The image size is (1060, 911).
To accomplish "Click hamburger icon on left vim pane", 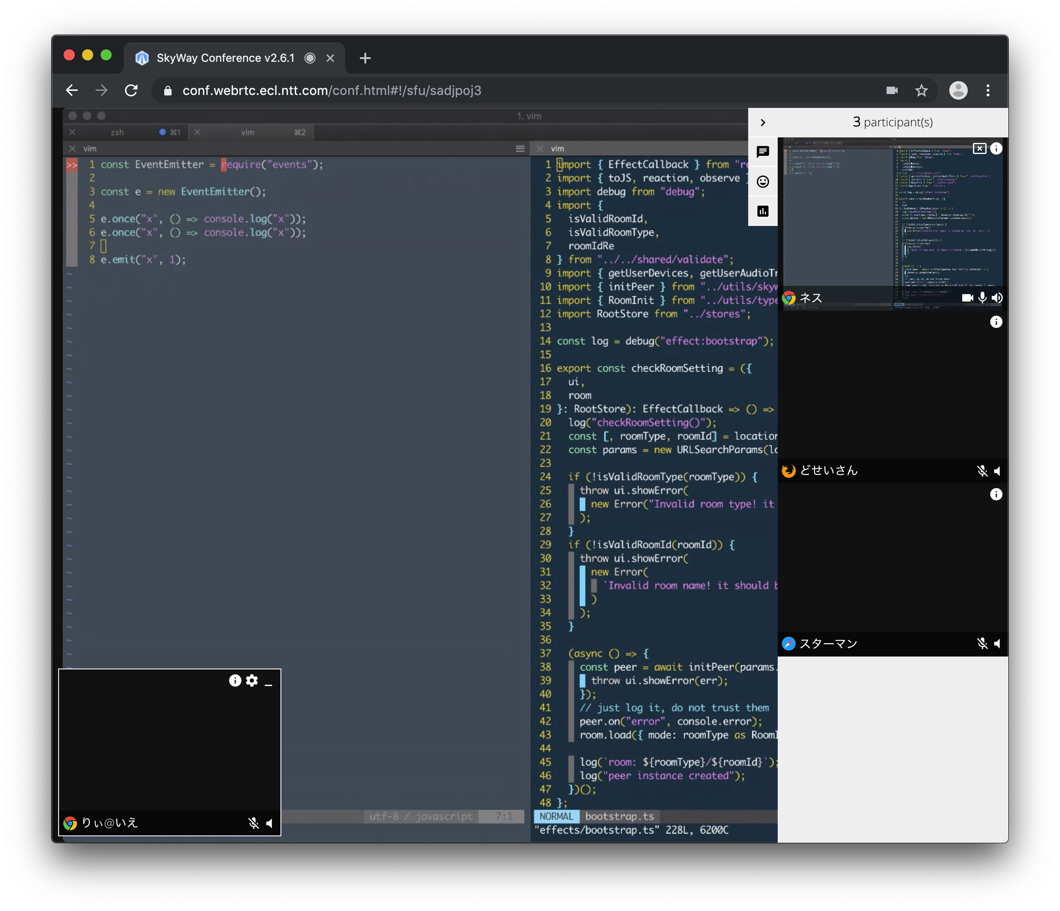I will click(520, 149).
